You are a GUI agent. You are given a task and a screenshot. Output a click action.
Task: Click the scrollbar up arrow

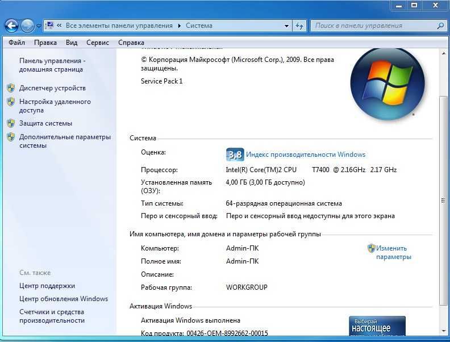pyautogui.click(x=443, y=53)
